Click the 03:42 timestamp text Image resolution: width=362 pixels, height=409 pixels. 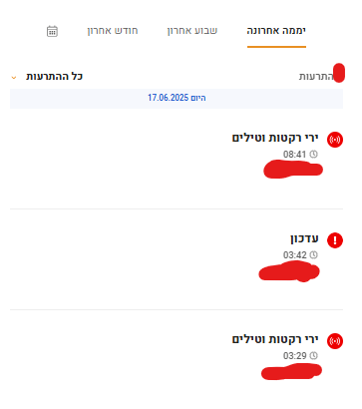295,255
